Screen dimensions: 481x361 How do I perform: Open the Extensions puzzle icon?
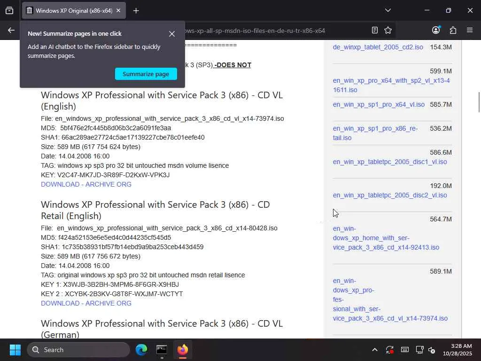click(453, 30)
